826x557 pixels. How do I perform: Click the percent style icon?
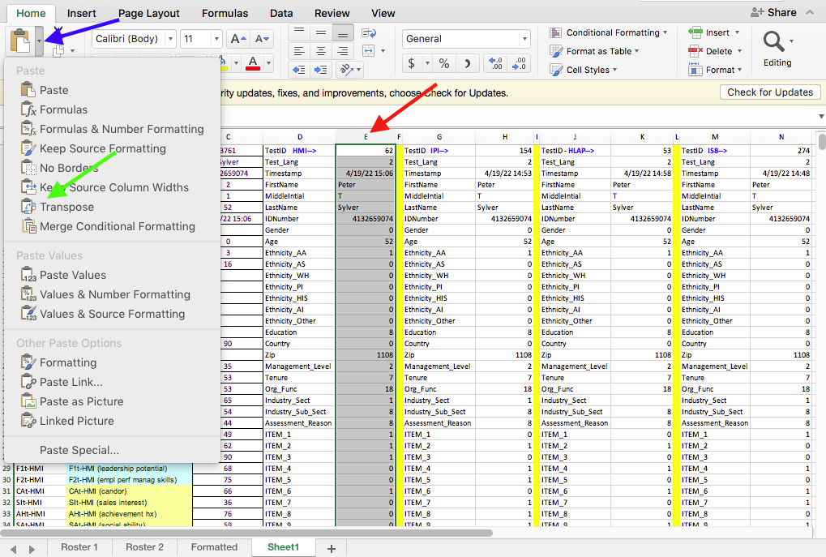[443, 63]
